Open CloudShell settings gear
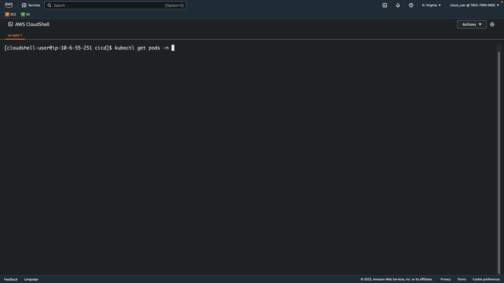This screenshot has width=504, height=283. click(x=492, y=24)
